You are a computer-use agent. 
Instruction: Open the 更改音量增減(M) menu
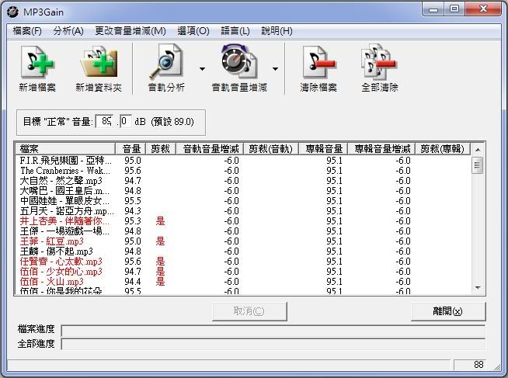130,31
